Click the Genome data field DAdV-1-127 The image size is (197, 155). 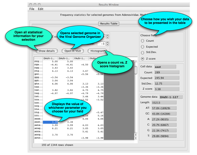click(171, 97)
